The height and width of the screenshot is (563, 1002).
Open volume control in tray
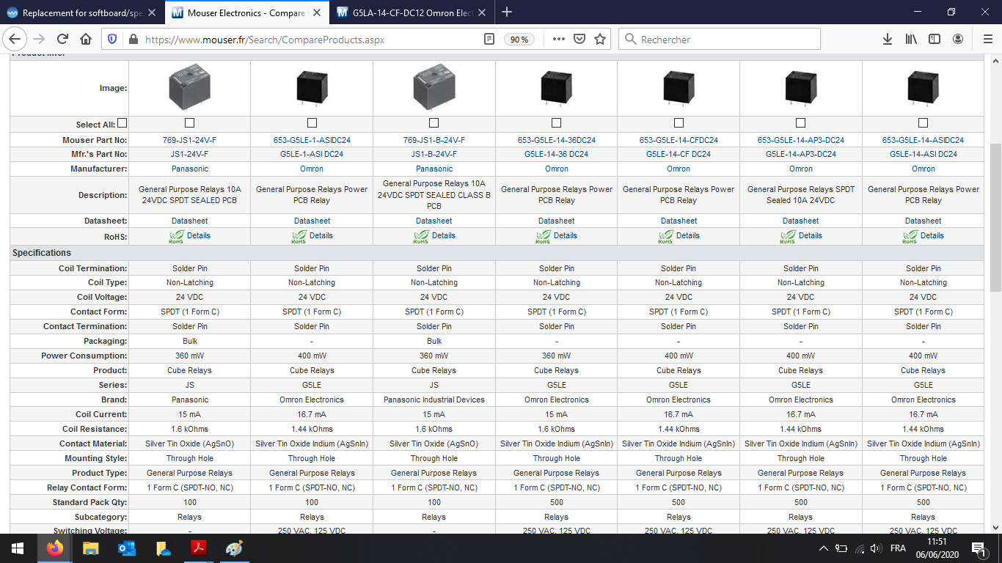876,548
